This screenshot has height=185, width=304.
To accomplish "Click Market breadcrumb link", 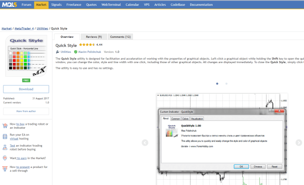I will click(x=7, y=29).
